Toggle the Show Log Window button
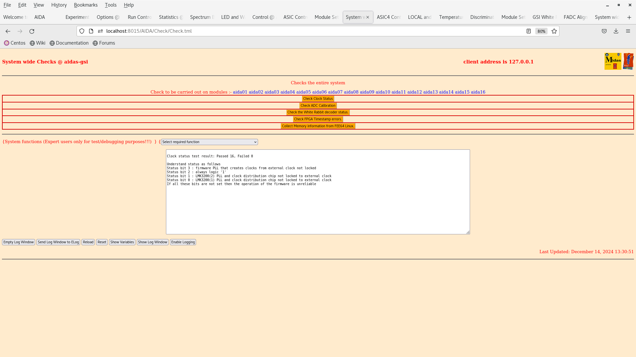The height and width of the screenshot is (357, 636). coord(152,242)
